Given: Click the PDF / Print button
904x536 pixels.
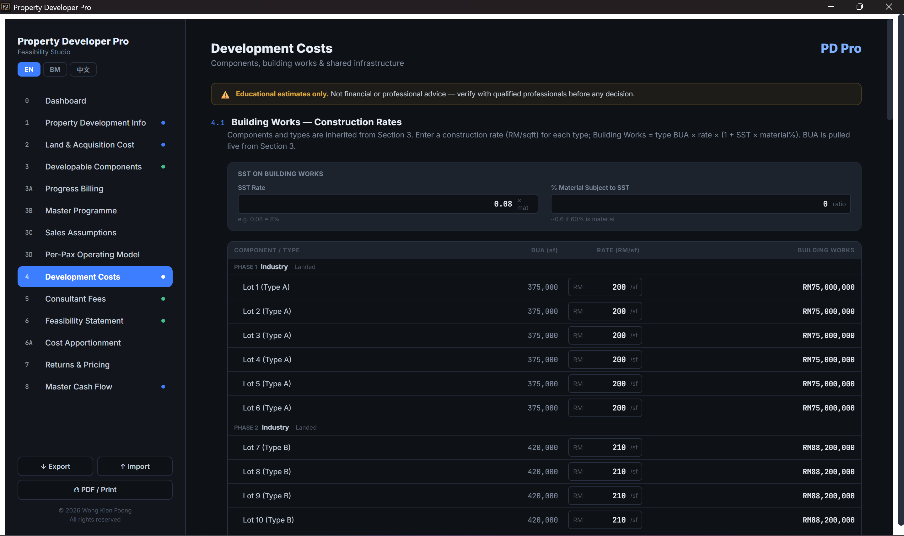Looking at the screenshot, I should click(95, 490).
